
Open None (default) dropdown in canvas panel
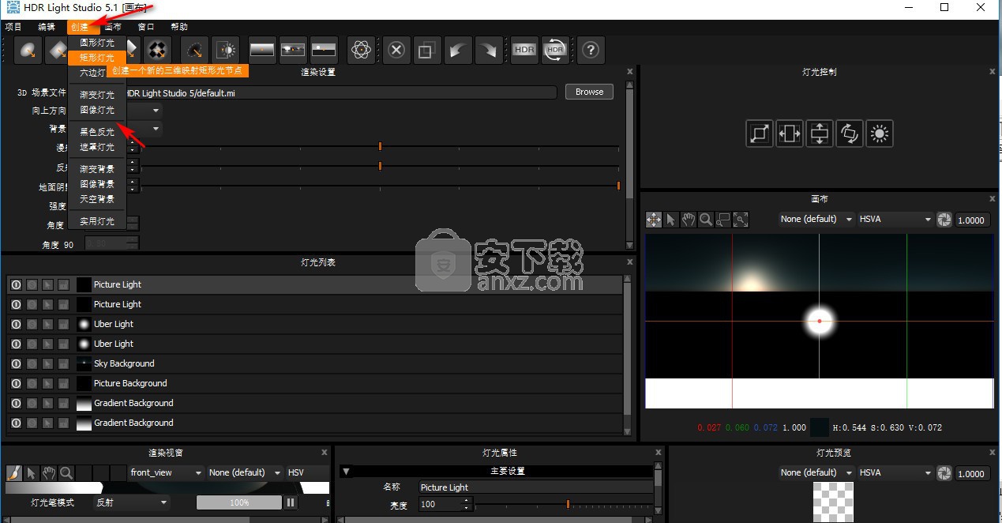click(x=816, y=219)
